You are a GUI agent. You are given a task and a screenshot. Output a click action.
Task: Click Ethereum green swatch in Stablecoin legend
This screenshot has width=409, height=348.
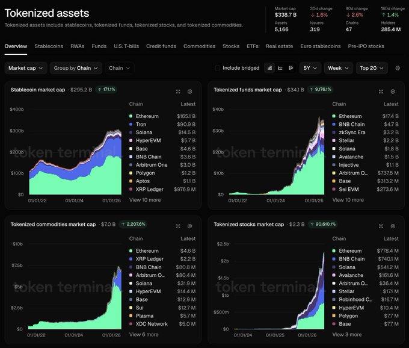tap(131, 116)
